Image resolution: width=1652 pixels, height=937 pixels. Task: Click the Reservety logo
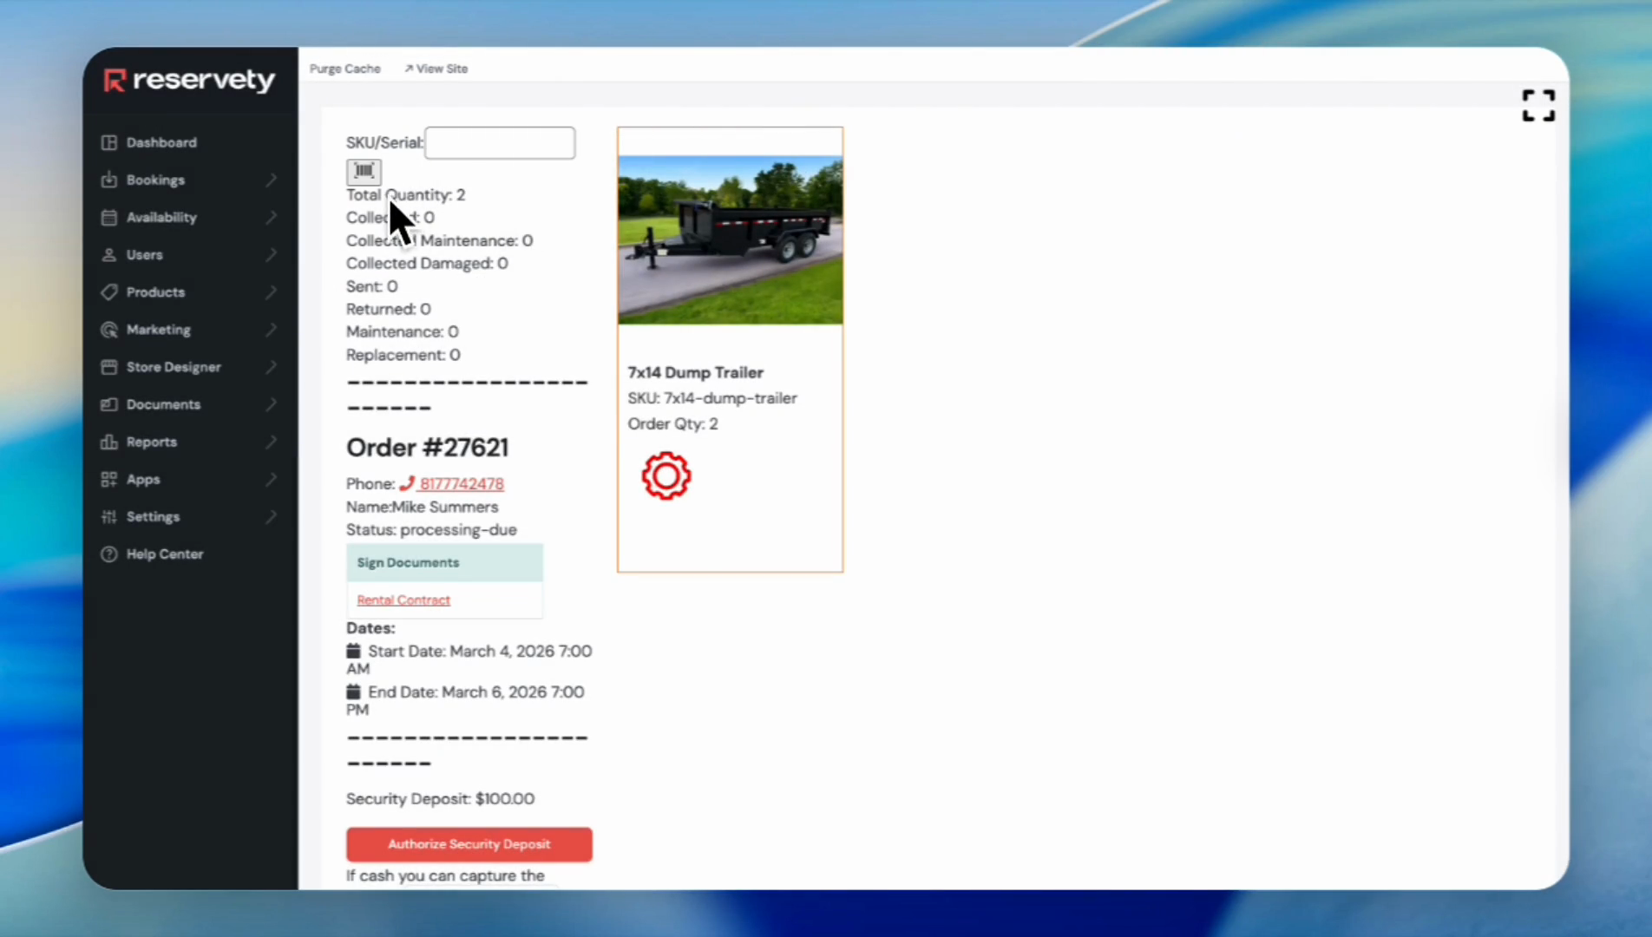pyautogui.click(x=187, y=80)
